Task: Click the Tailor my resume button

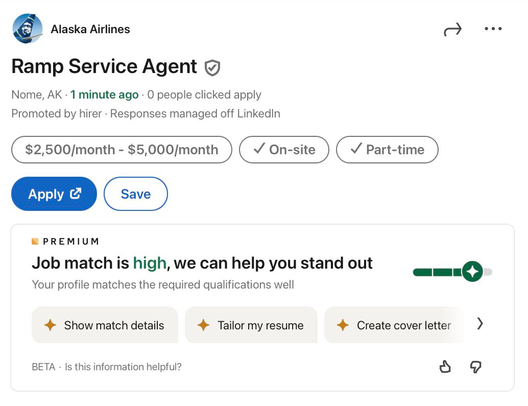Action: pyautogui.click(x=251, y=325)
